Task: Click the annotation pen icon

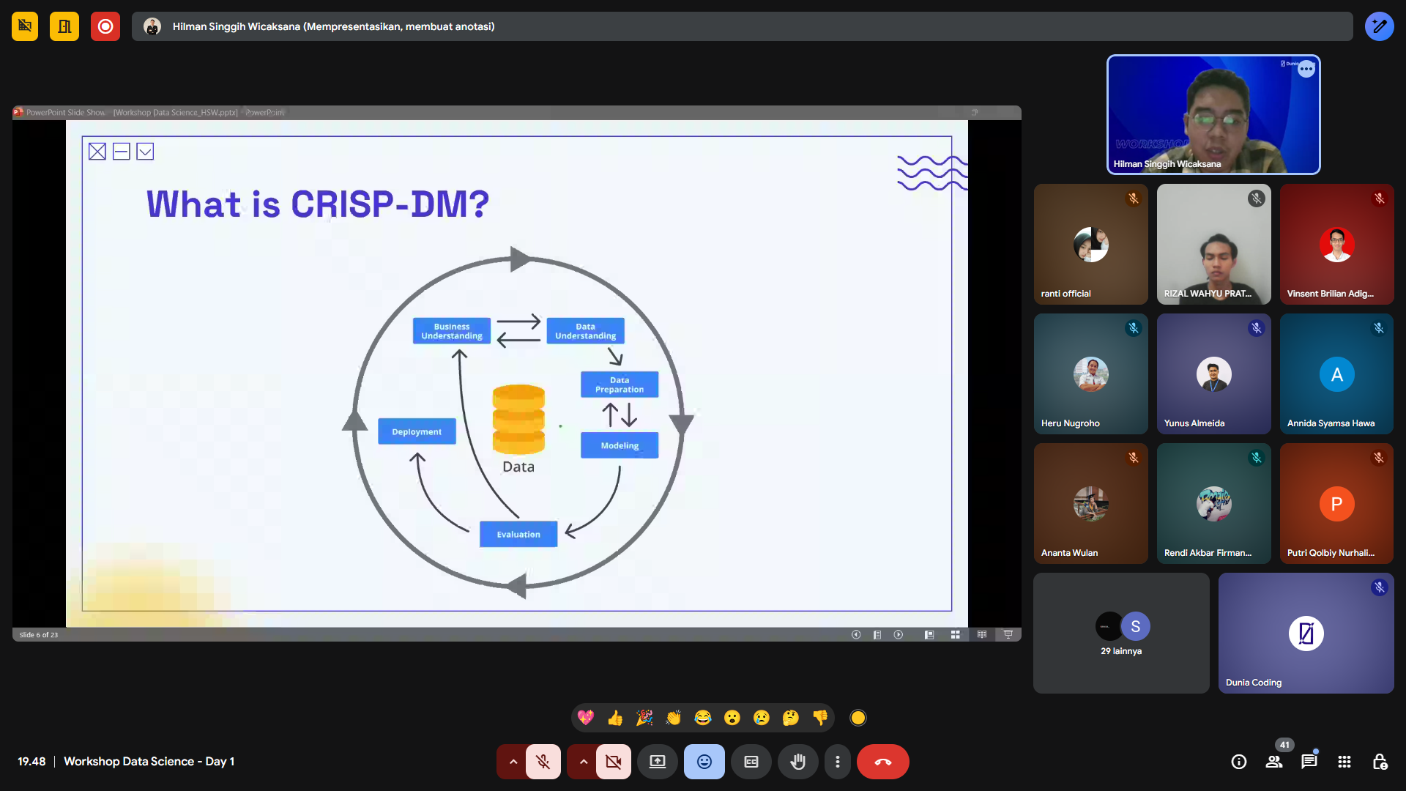Action: (1379, 26)
